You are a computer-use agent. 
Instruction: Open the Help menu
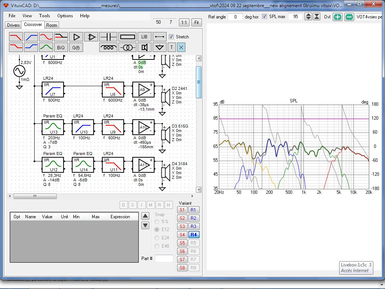(x=85, y=16)
